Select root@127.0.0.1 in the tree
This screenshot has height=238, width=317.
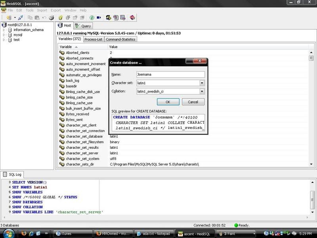pos(19,25)
